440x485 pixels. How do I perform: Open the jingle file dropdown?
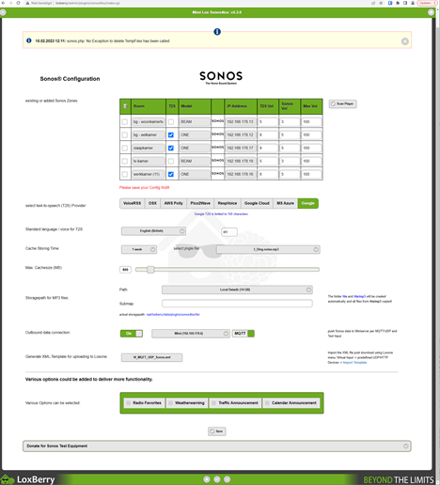[x=268, y=249]
